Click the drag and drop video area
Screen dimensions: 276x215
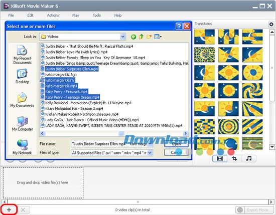tap(43, 182)
